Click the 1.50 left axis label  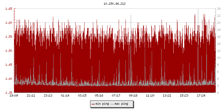tap(8, 51)
